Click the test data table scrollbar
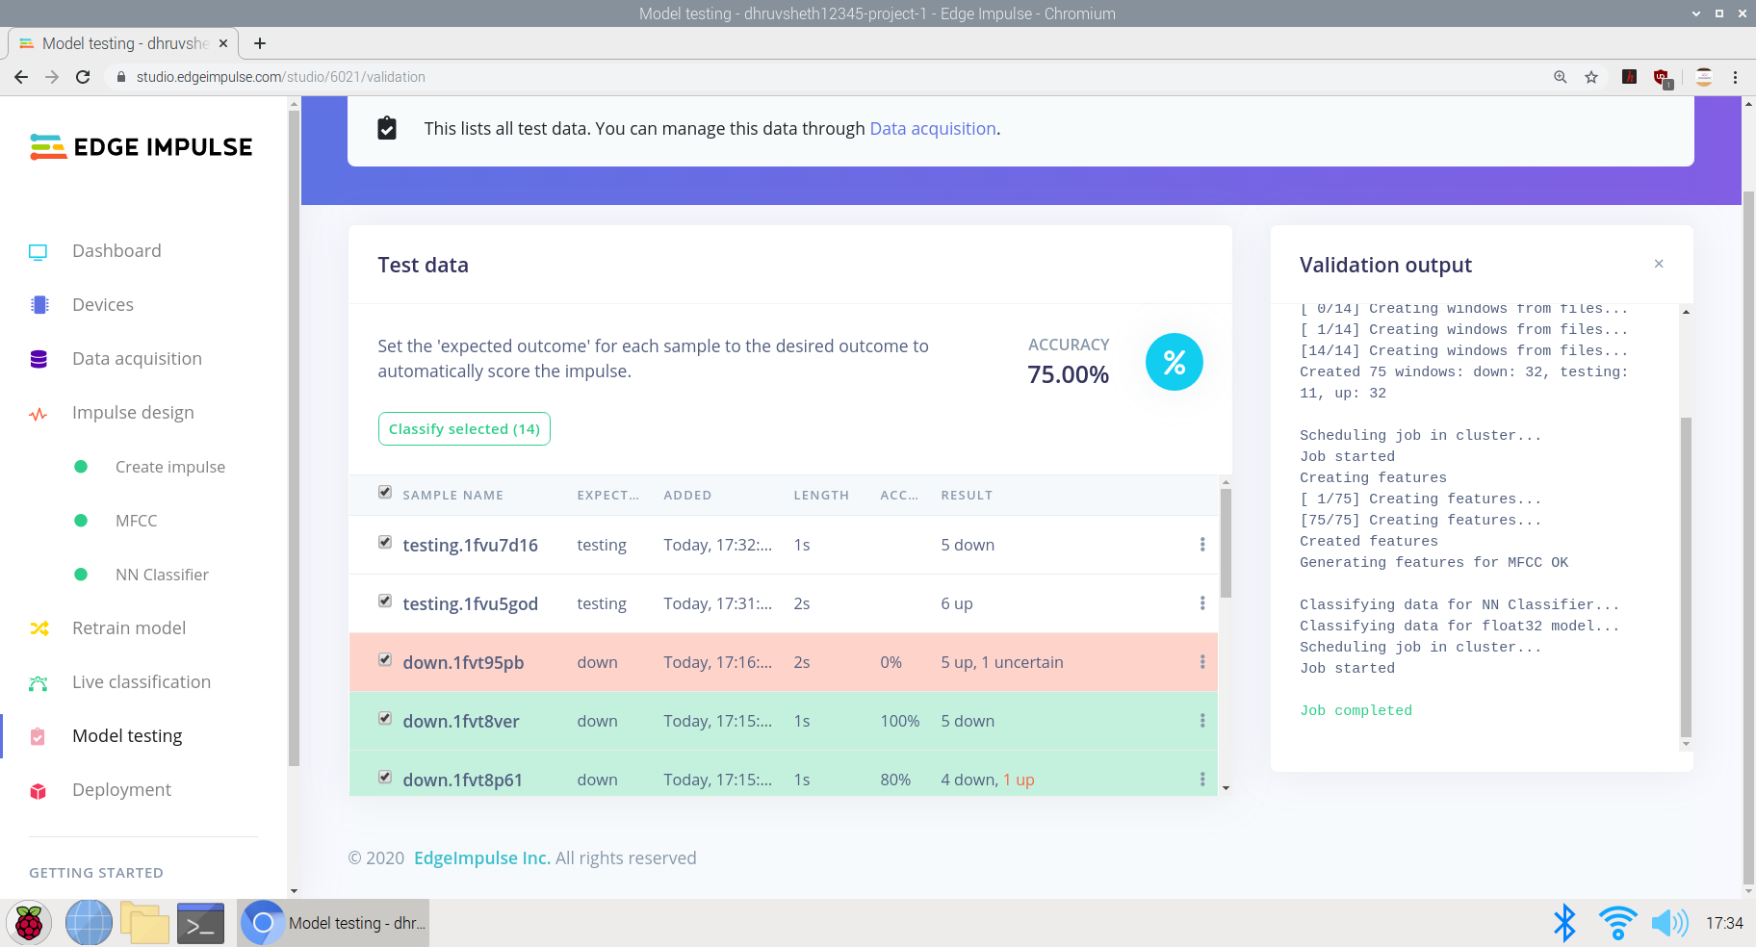Image resolution: width=1756 pixels, height=947 pixels. coord(1226,544)
